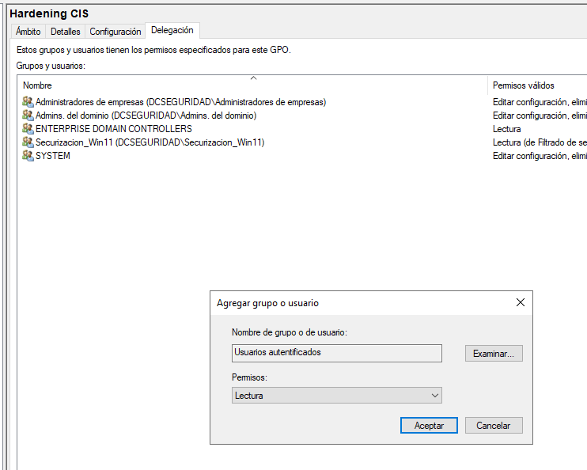Click the Administradores de empresas group icon
The image size is (587, 470).
[28, 102]
